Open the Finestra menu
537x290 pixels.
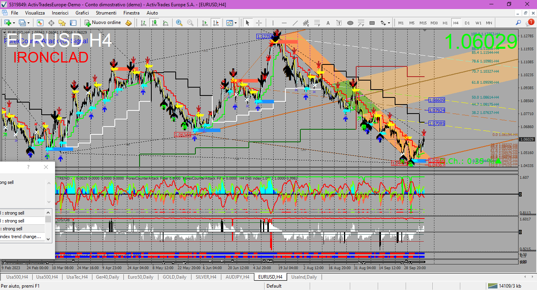pyautogui.click(x=131, y=13)
